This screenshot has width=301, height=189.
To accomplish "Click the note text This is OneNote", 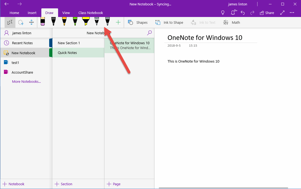I will 193,61.
